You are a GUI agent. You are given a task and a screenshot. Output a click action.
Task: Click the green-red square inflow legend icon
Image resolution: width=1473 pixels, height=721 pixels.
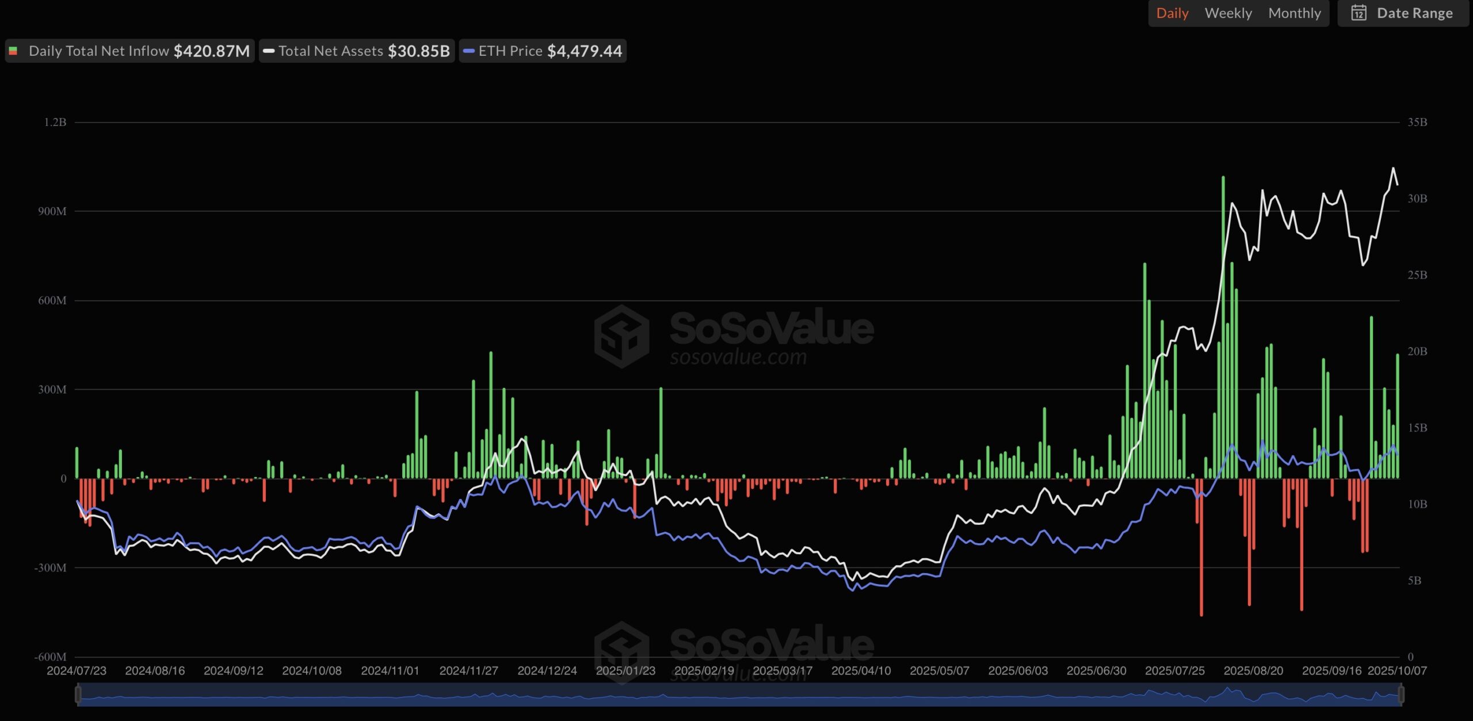(x=13, y=51)
